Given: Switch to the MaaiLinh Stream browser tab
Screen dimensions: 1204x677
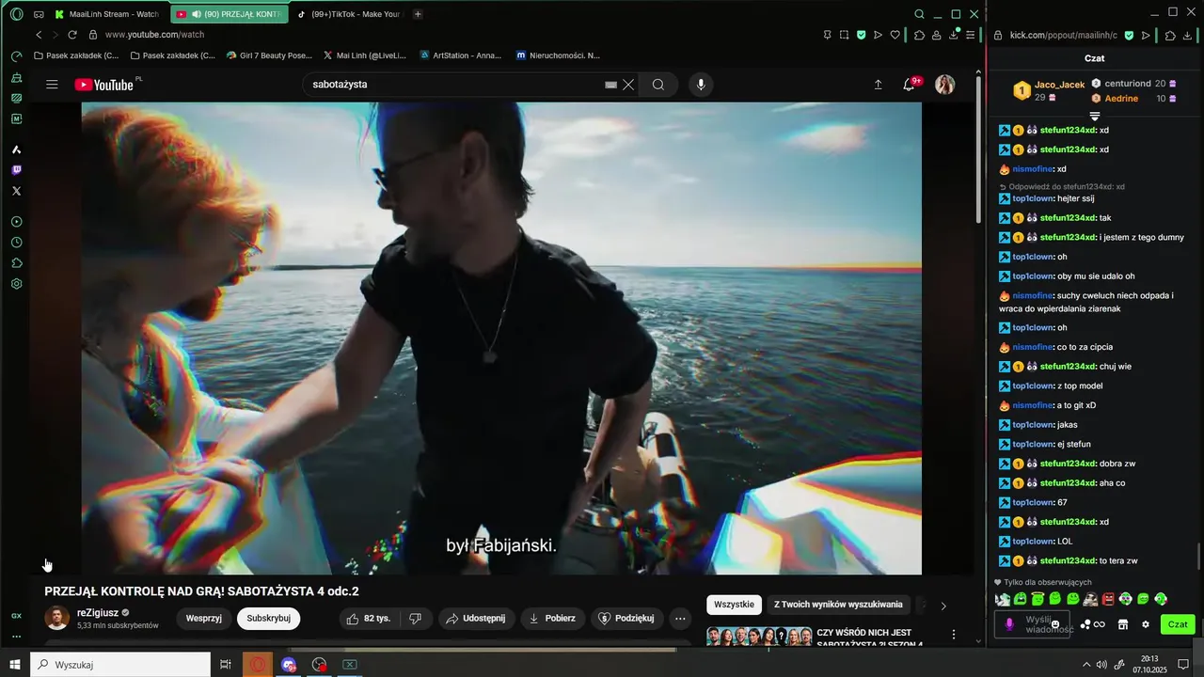Looking at the screenshot, I should 106,14.
